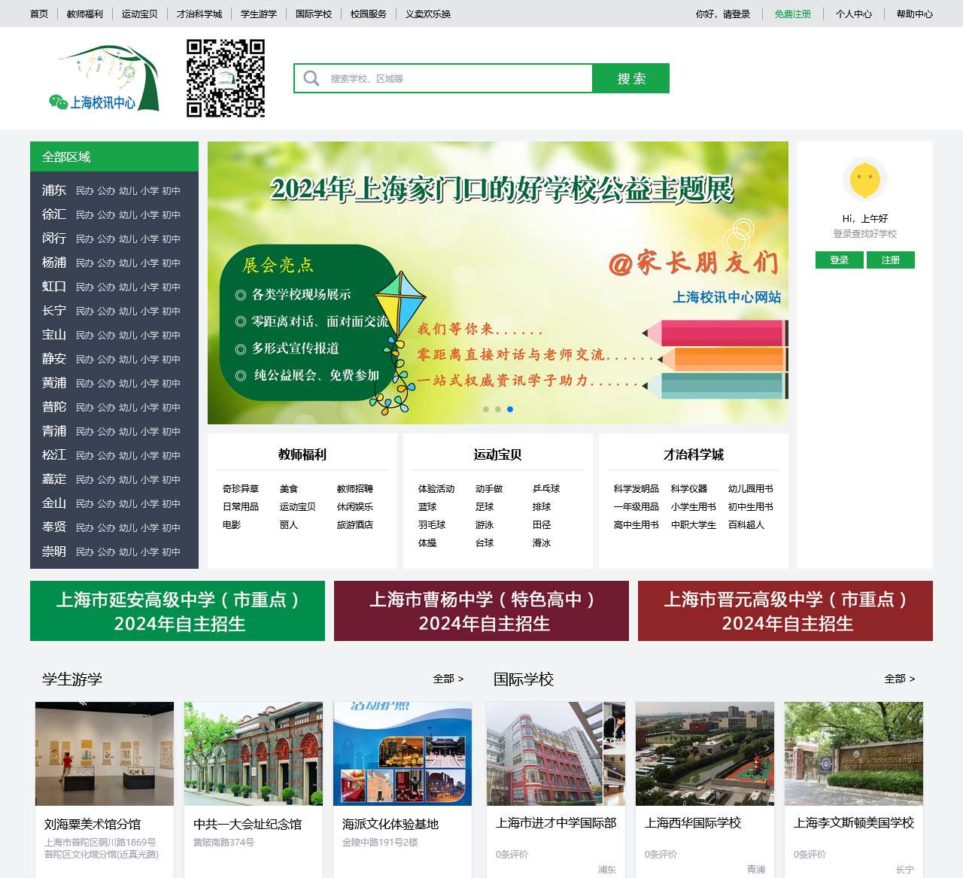The image size is (963, 878).
Task: Open 运动宝贝 in top navigation
Action: 140,14
